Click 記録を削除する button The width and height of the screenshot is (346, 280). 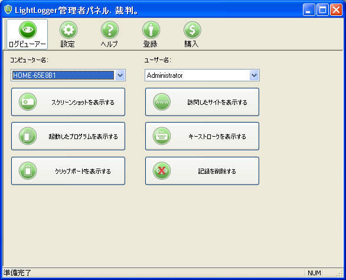[x=202, y=171]
